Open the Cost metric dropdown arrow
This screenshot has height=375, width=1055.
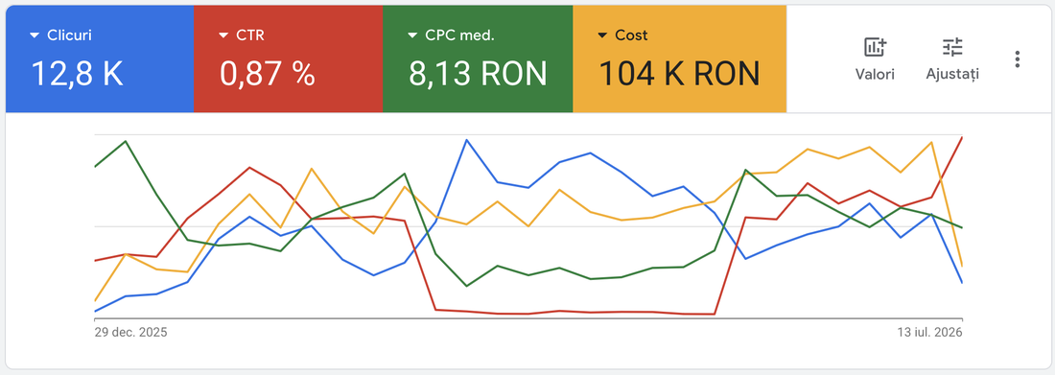(x=602, y=35)
